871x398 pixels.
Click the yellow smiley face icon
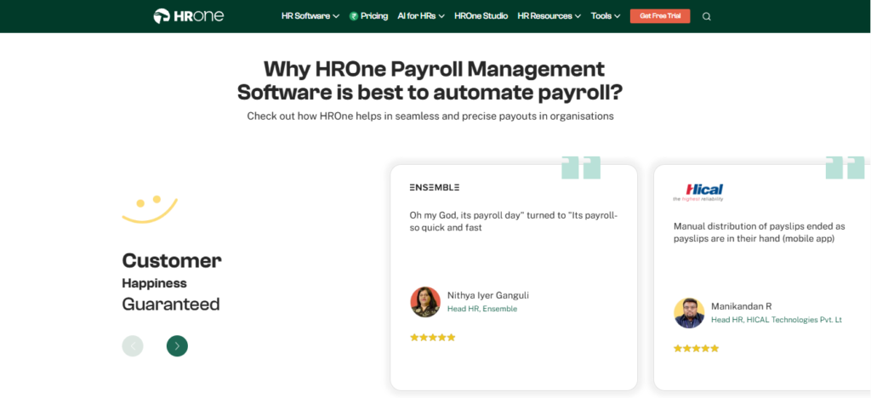150,209
